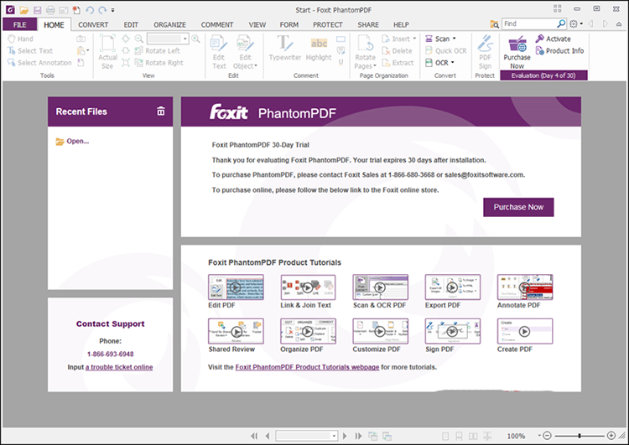The image size is (629, 445).
Task: Open a file from the quick access toolbar
Action: coord(24,10)
